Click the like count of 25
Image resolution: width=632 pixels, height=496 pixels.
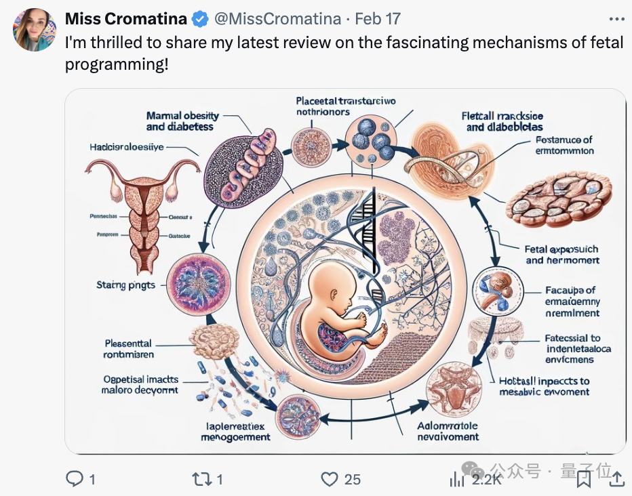353,479
